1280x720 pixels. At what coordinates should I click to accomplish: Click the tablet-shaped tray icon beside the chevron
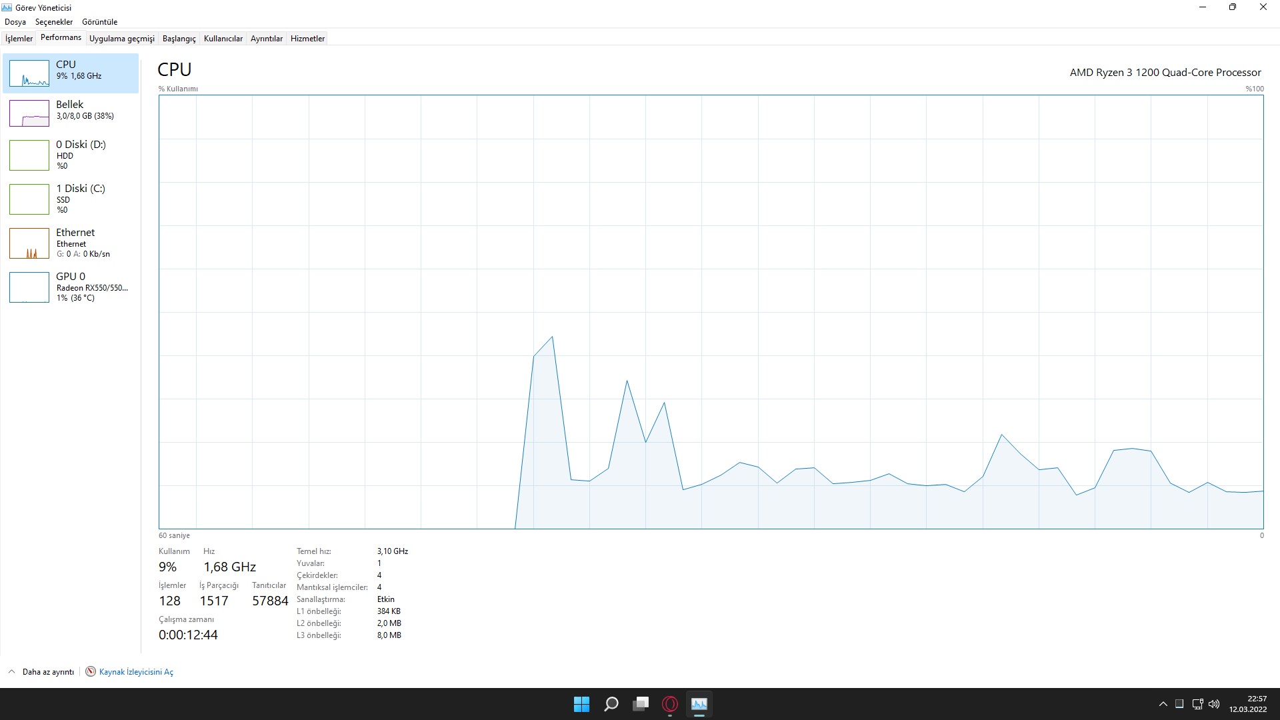(1179, 704)
